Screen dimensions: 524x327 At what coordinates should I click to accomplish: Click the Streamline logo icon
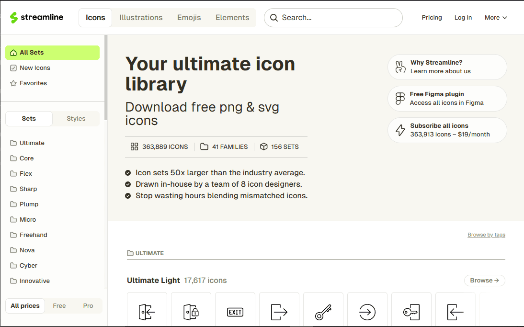[14, 17]
